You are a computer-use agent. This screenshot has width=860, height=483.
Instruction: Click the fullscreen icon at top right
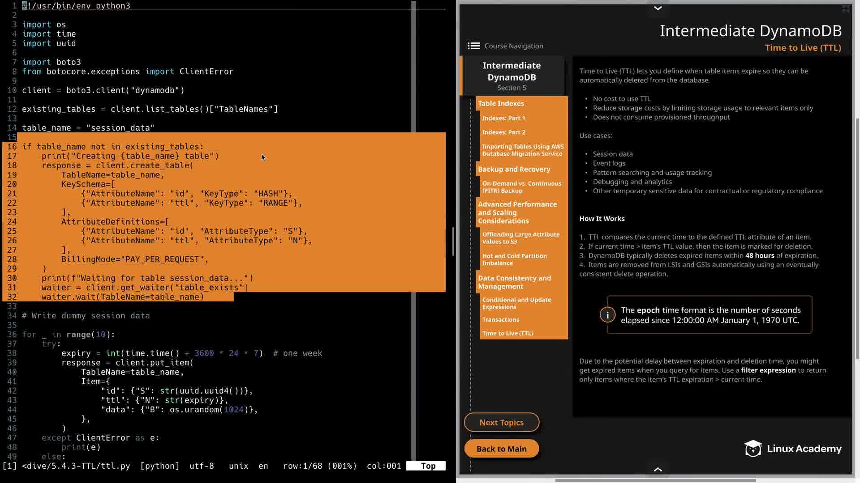(846, 8)
